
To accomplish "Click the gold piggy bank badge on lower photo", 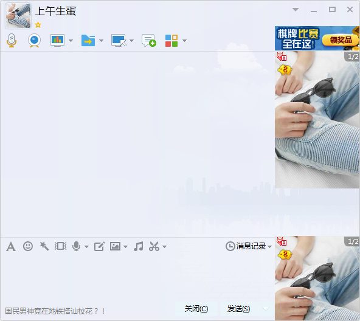I will tap(285, 255).
